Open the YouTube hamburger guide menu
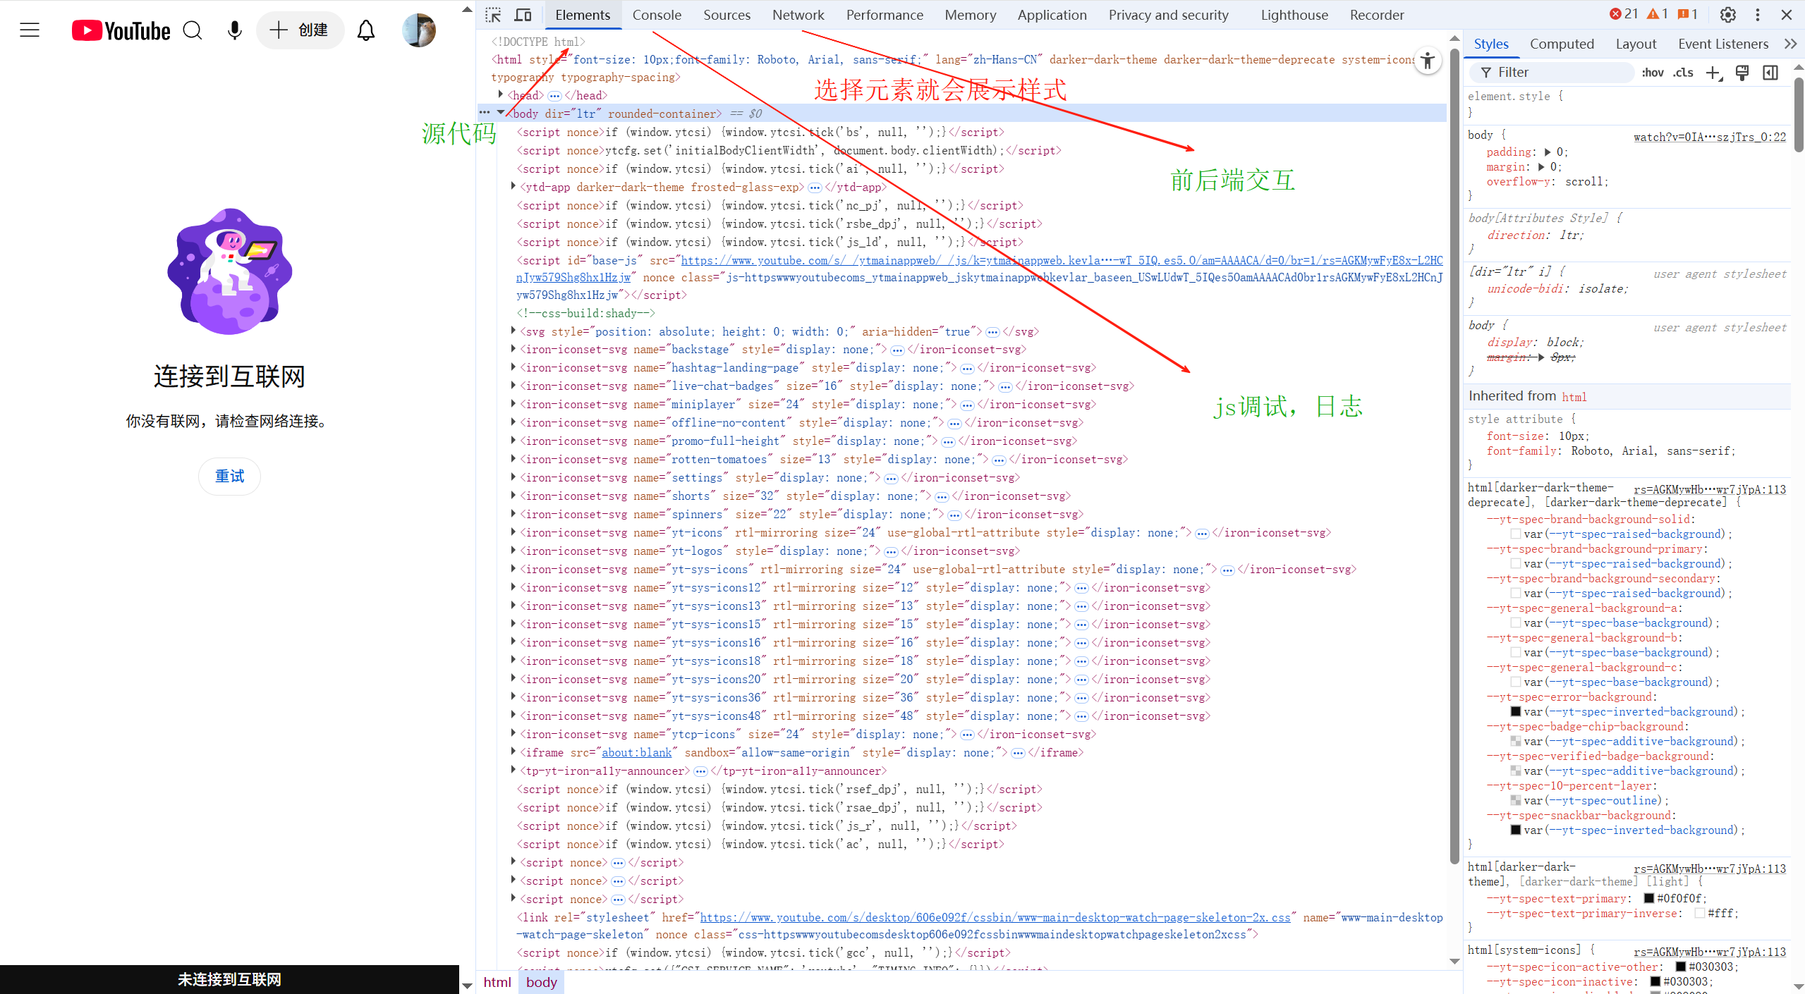The width and height of the screenshot is (1805, 994). 30,30
